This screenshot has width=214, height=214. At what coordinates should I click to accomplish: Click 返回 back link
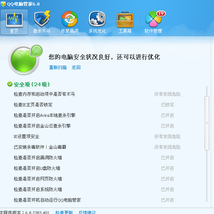click(x=76, y=68)
